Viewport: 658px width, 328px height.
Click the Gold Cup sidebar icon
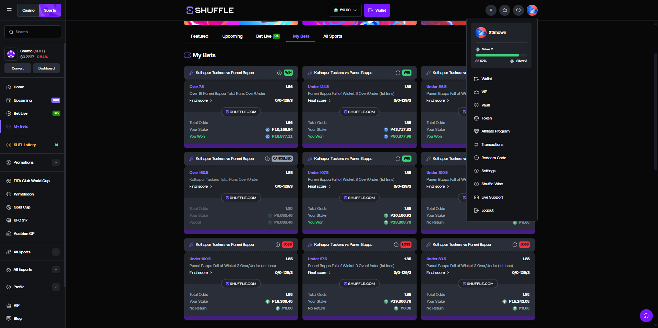click(9, 207)
